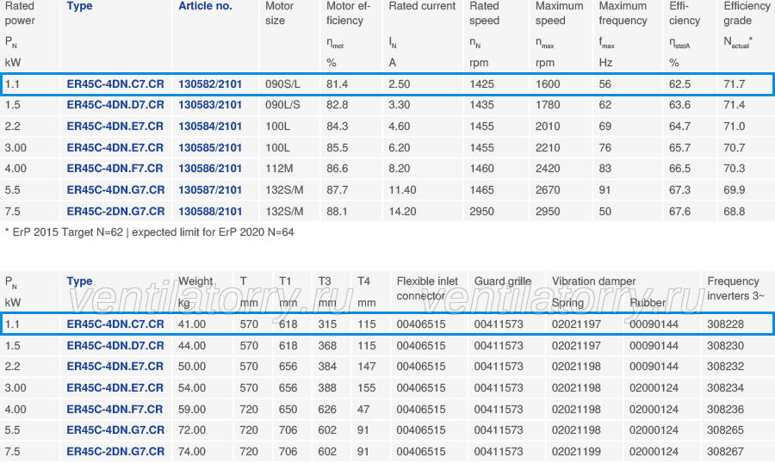Select frequency inverter code 308232

tap(725, 366)
